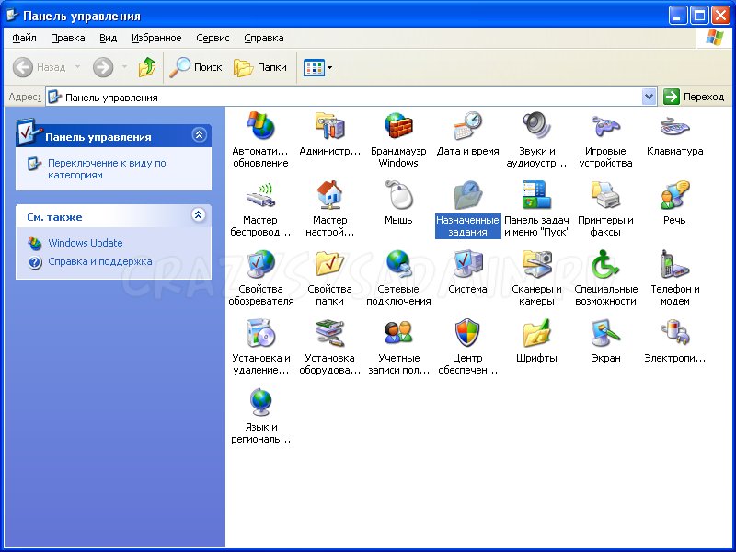Open Учетные записи пользователей icon
736x552 pixels.
pyautogui.click(x=398, y=333)
